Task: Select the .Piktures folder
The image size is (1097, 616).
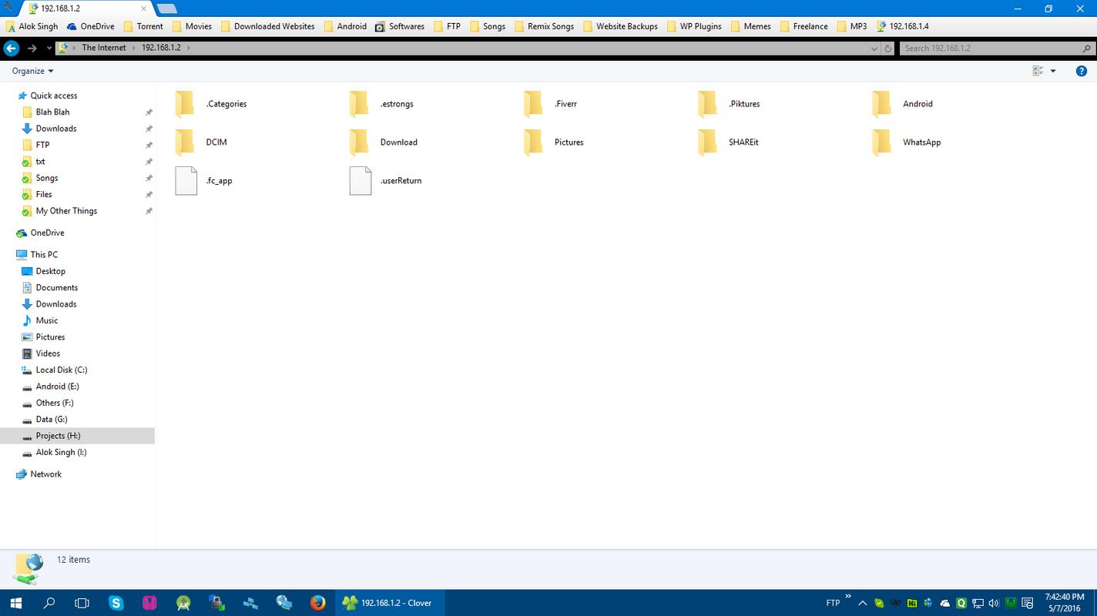Action: [x=729, y=103]
